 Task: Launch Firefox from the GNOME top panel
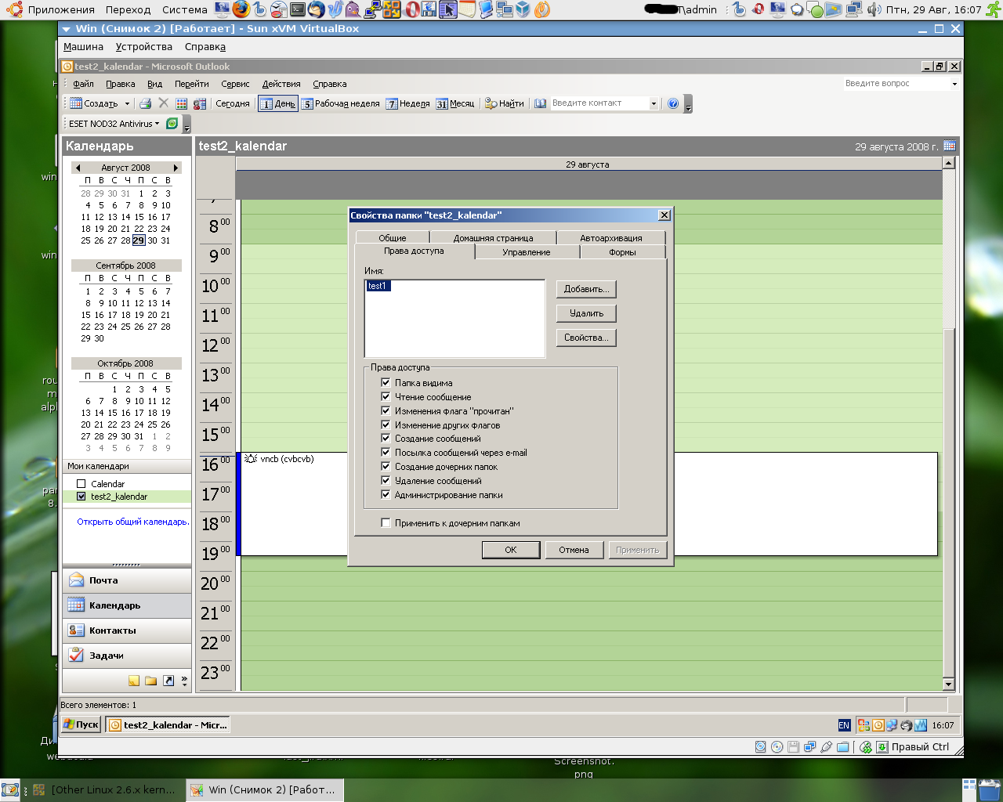tap(241, 9)
